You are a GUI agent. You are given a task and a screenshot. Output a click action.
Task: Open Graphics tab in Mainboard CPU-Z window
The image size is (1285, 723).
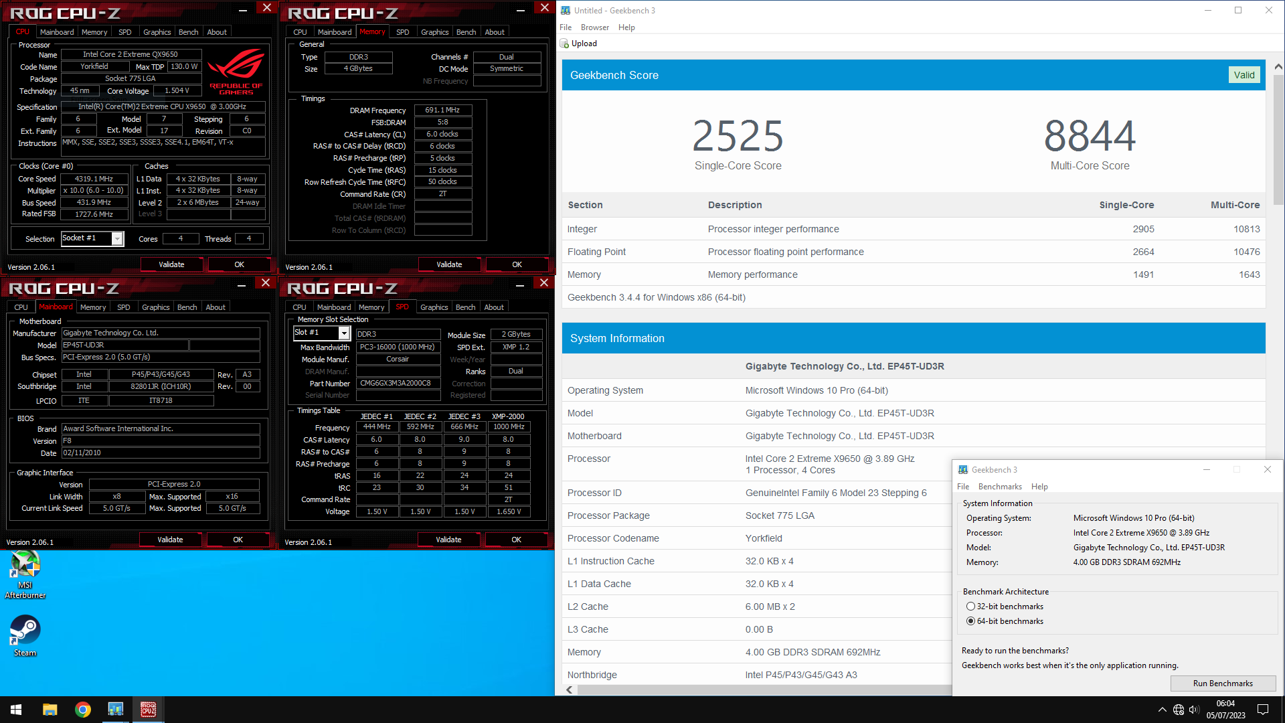[x=155, y=307]
